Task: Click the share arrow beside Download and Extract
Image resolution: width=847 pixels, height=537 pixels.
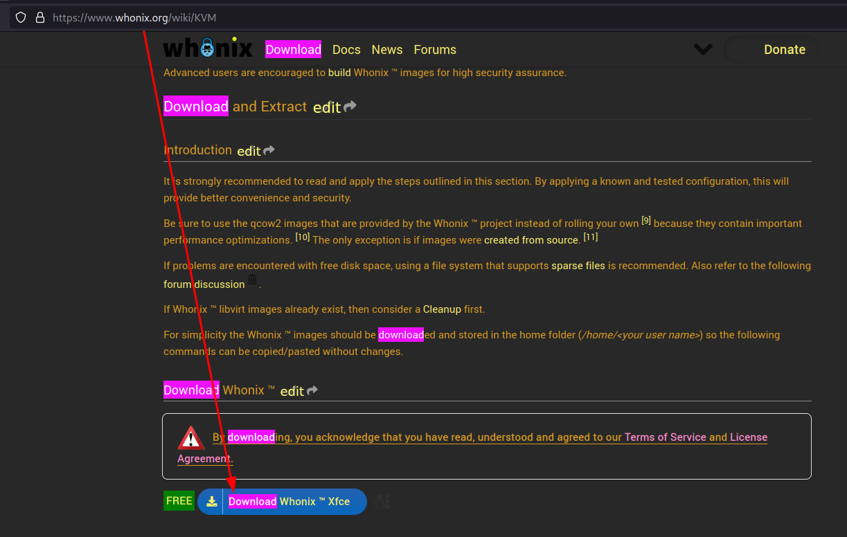Action: pos(350,107)
